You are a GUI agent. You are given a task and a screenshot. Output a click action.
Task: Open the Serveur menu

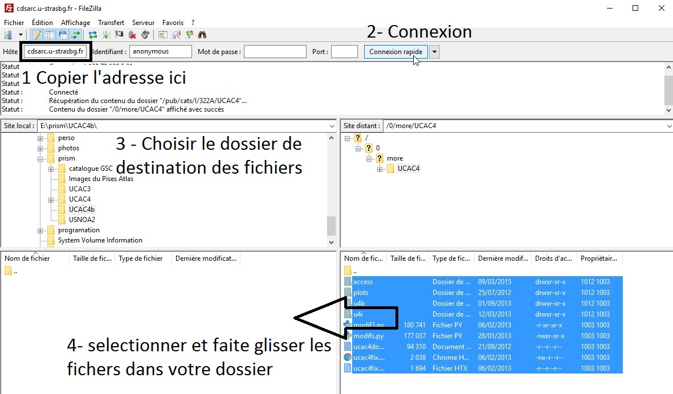(x=143, y=23)
